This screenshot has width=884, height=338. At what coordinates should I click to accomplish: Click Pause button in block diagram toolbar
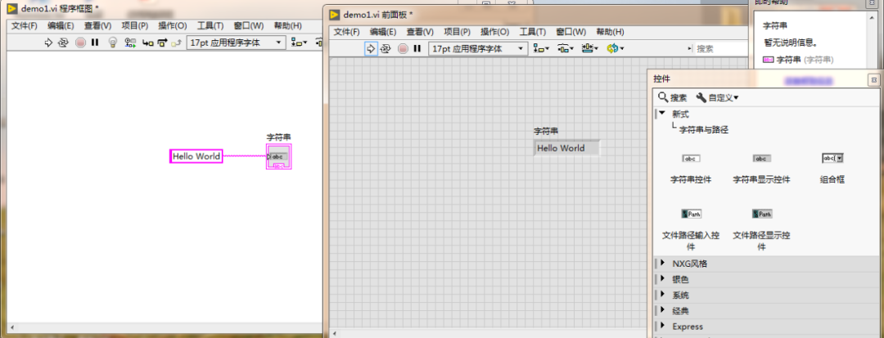point(95,43)
